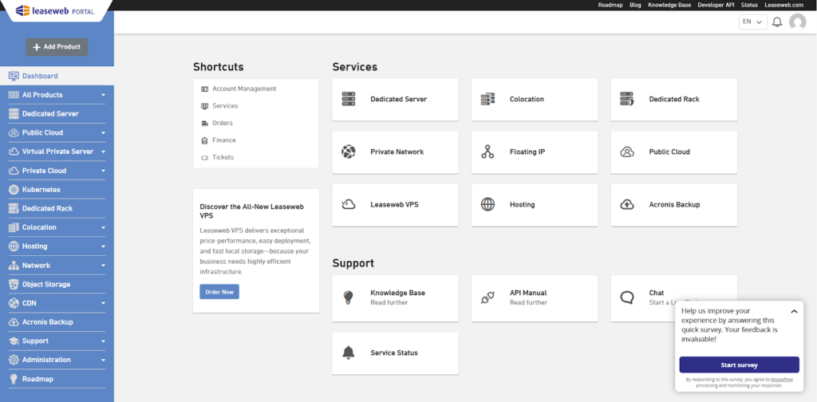Click the Chat speech bubble icon
The height and width of the screenshot is (402, 817).
(x=627, y=298)
